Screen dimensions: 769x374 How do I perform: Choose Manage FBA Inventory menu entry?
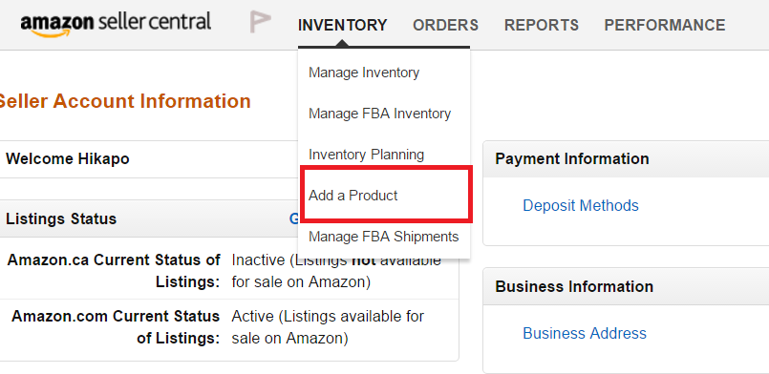(x=379, y=114)
